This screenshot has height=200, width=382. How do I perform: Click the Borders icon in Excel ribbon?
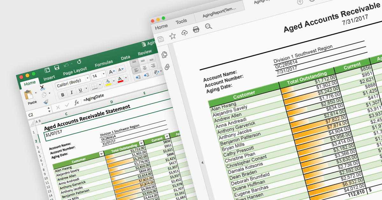click(94, 87)
